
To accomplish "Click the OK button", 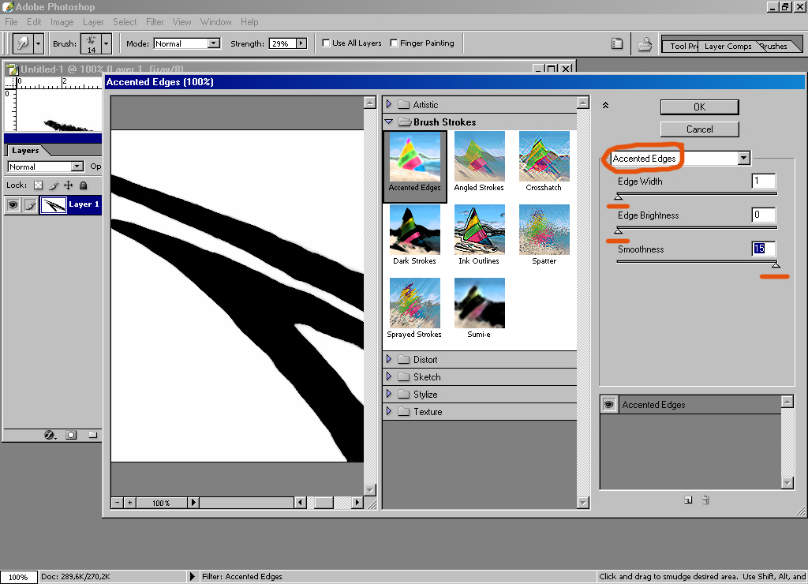I will coord(699,107).
